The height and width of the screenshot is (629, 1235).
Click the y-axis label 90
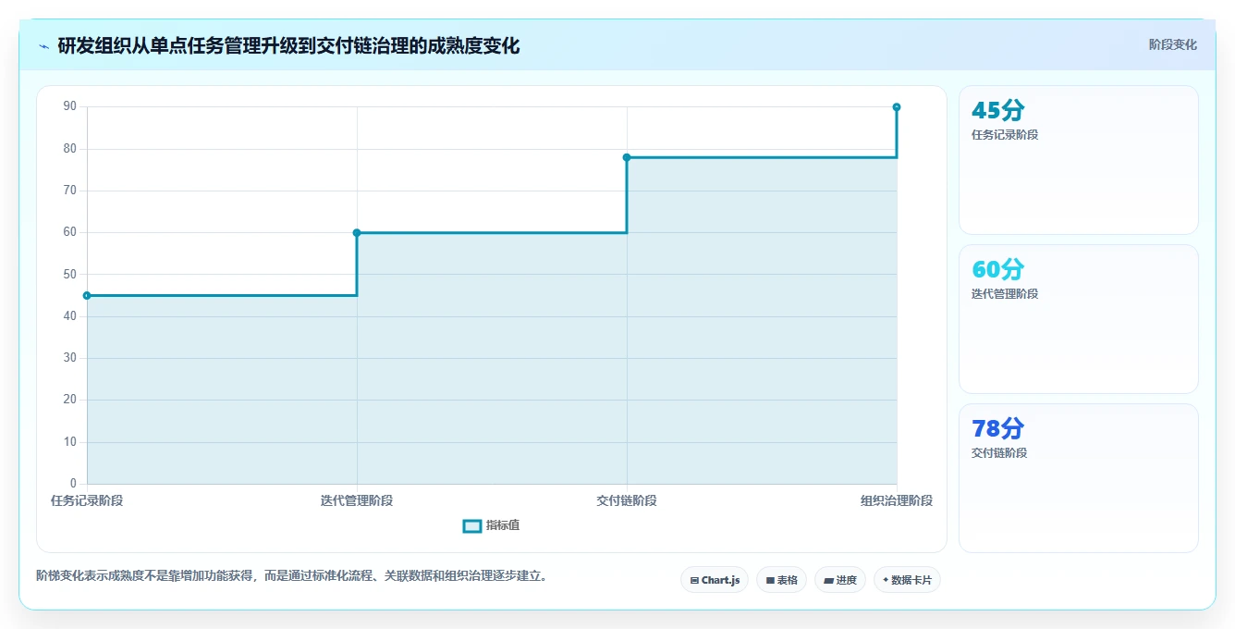[69, 106]
